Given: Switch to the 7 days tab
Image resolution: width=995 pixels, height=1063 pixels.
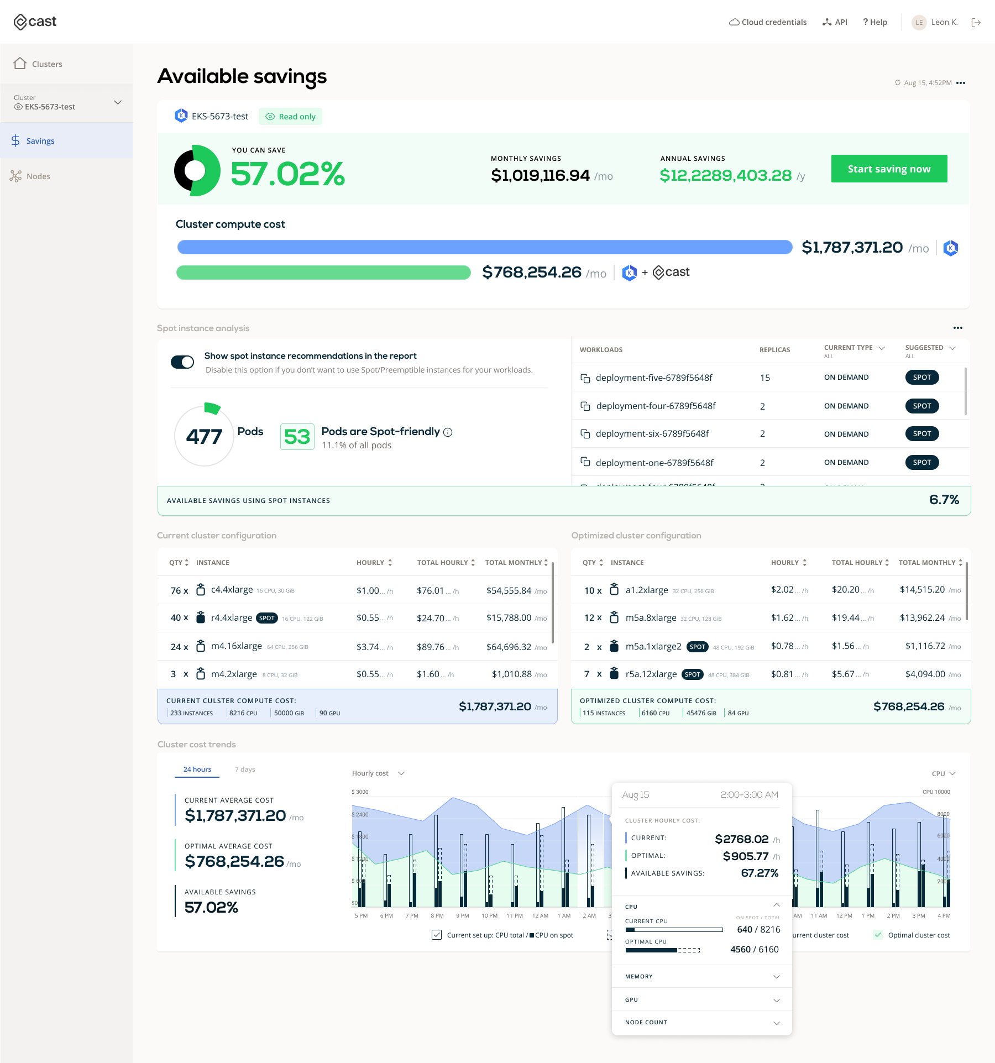Looking at the screenshot, I should coord(244,769).
